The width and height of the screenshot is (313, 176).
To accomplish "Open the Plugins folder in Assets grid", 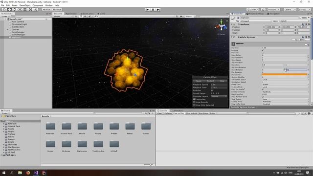I will click(x=98, y=126).
